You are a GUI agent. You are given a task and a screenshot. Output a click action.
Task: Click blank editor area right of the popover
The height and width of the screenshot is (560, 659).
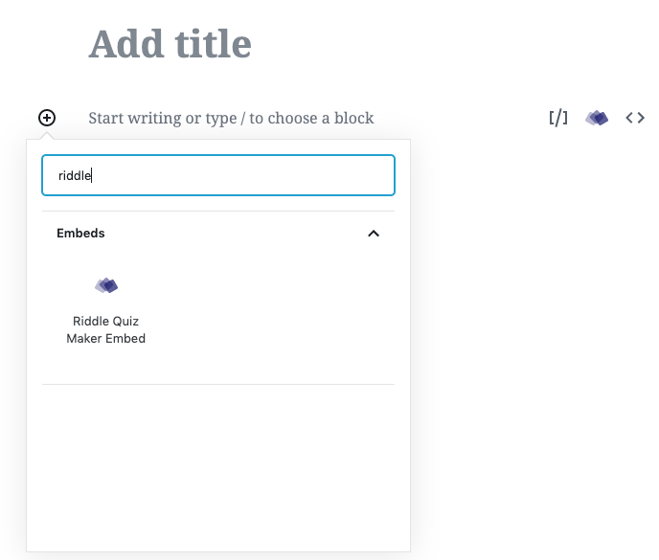pyautogui.click(x=536, y=383)
